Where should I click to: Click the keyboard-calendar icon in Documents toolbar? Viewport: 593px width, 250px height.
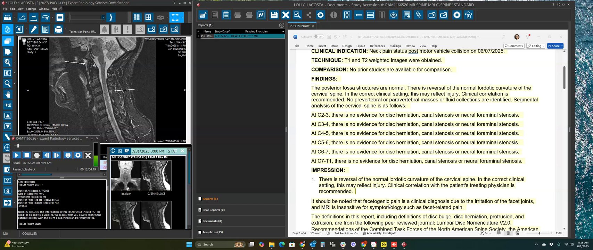(x=203, y=15)
